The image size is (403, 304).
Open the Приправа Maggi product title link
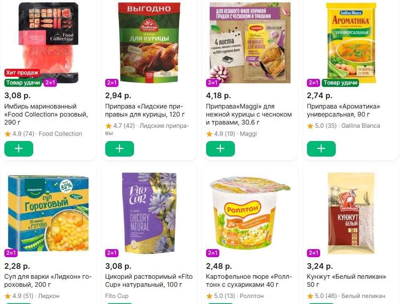click(249, 115)
